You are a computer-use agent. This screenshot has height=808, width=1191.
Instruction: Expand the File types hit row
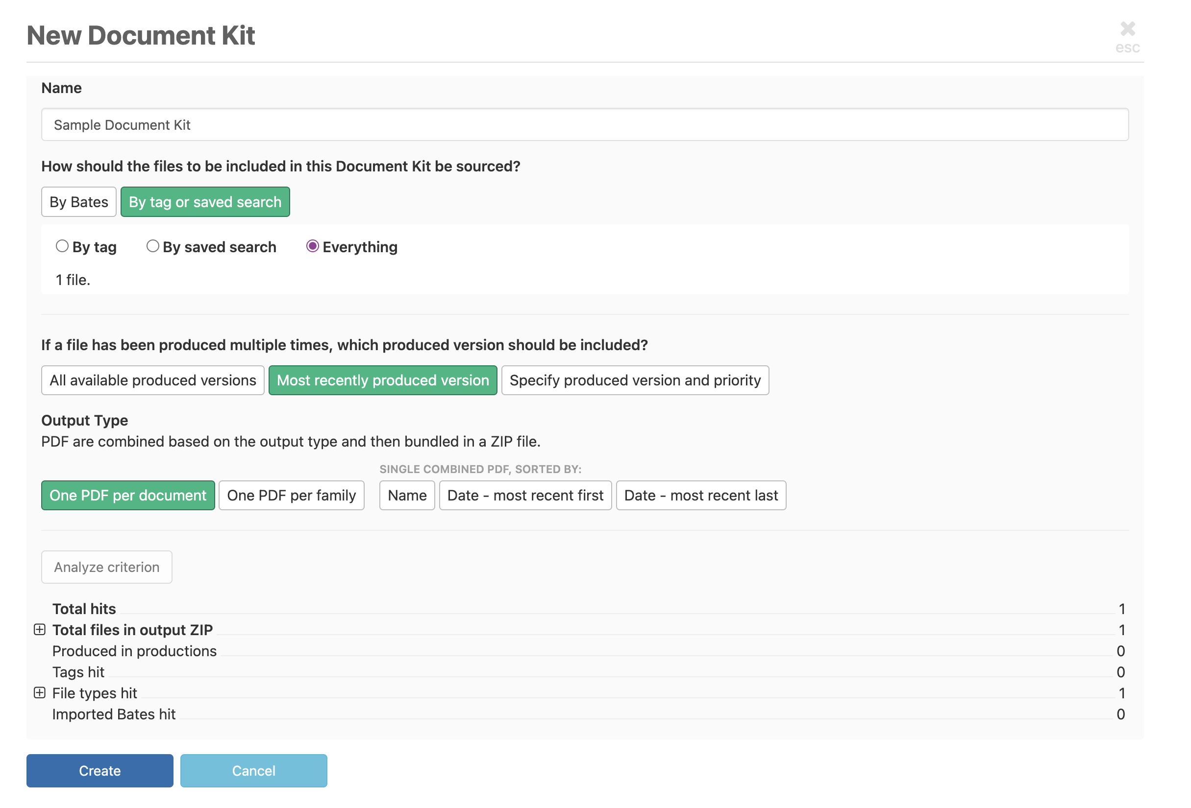[x=40, y=692]
